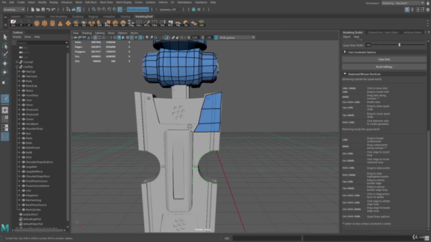Open the Outliner search filter dropdown arrow
Image resolution: width=431 pixels, height=242 pixels.
click(x=67, y=43)
